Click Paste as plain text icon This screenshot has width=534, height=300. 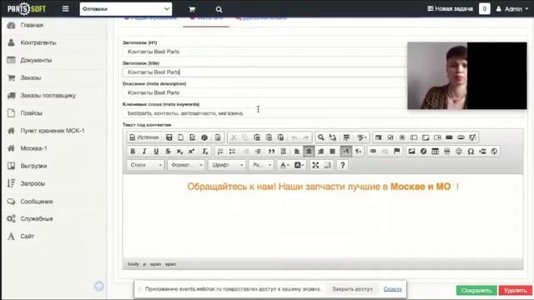coord(269,137)
